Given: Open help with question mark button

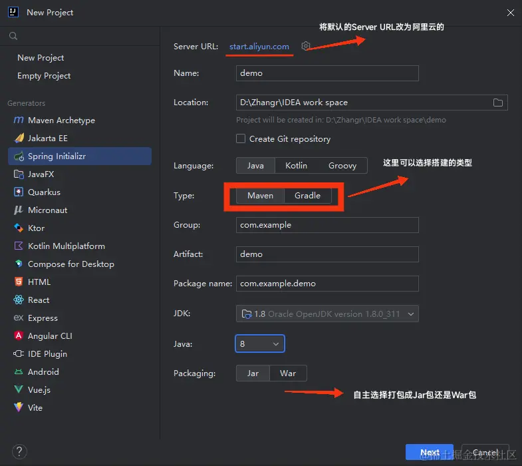Looking at the screenshot, I should [19, 451].
